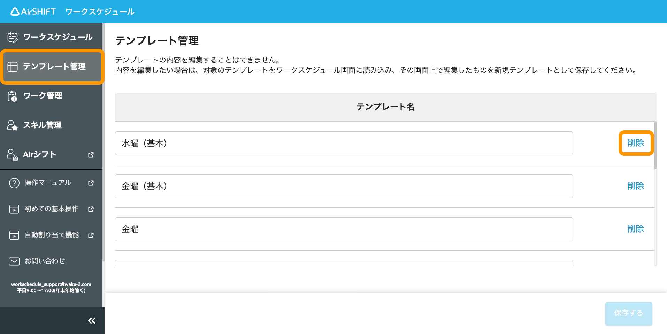This screenshot has height=334, width=667.
Task: Collapse the sidebar with double chevron
Action: point(92,321)
